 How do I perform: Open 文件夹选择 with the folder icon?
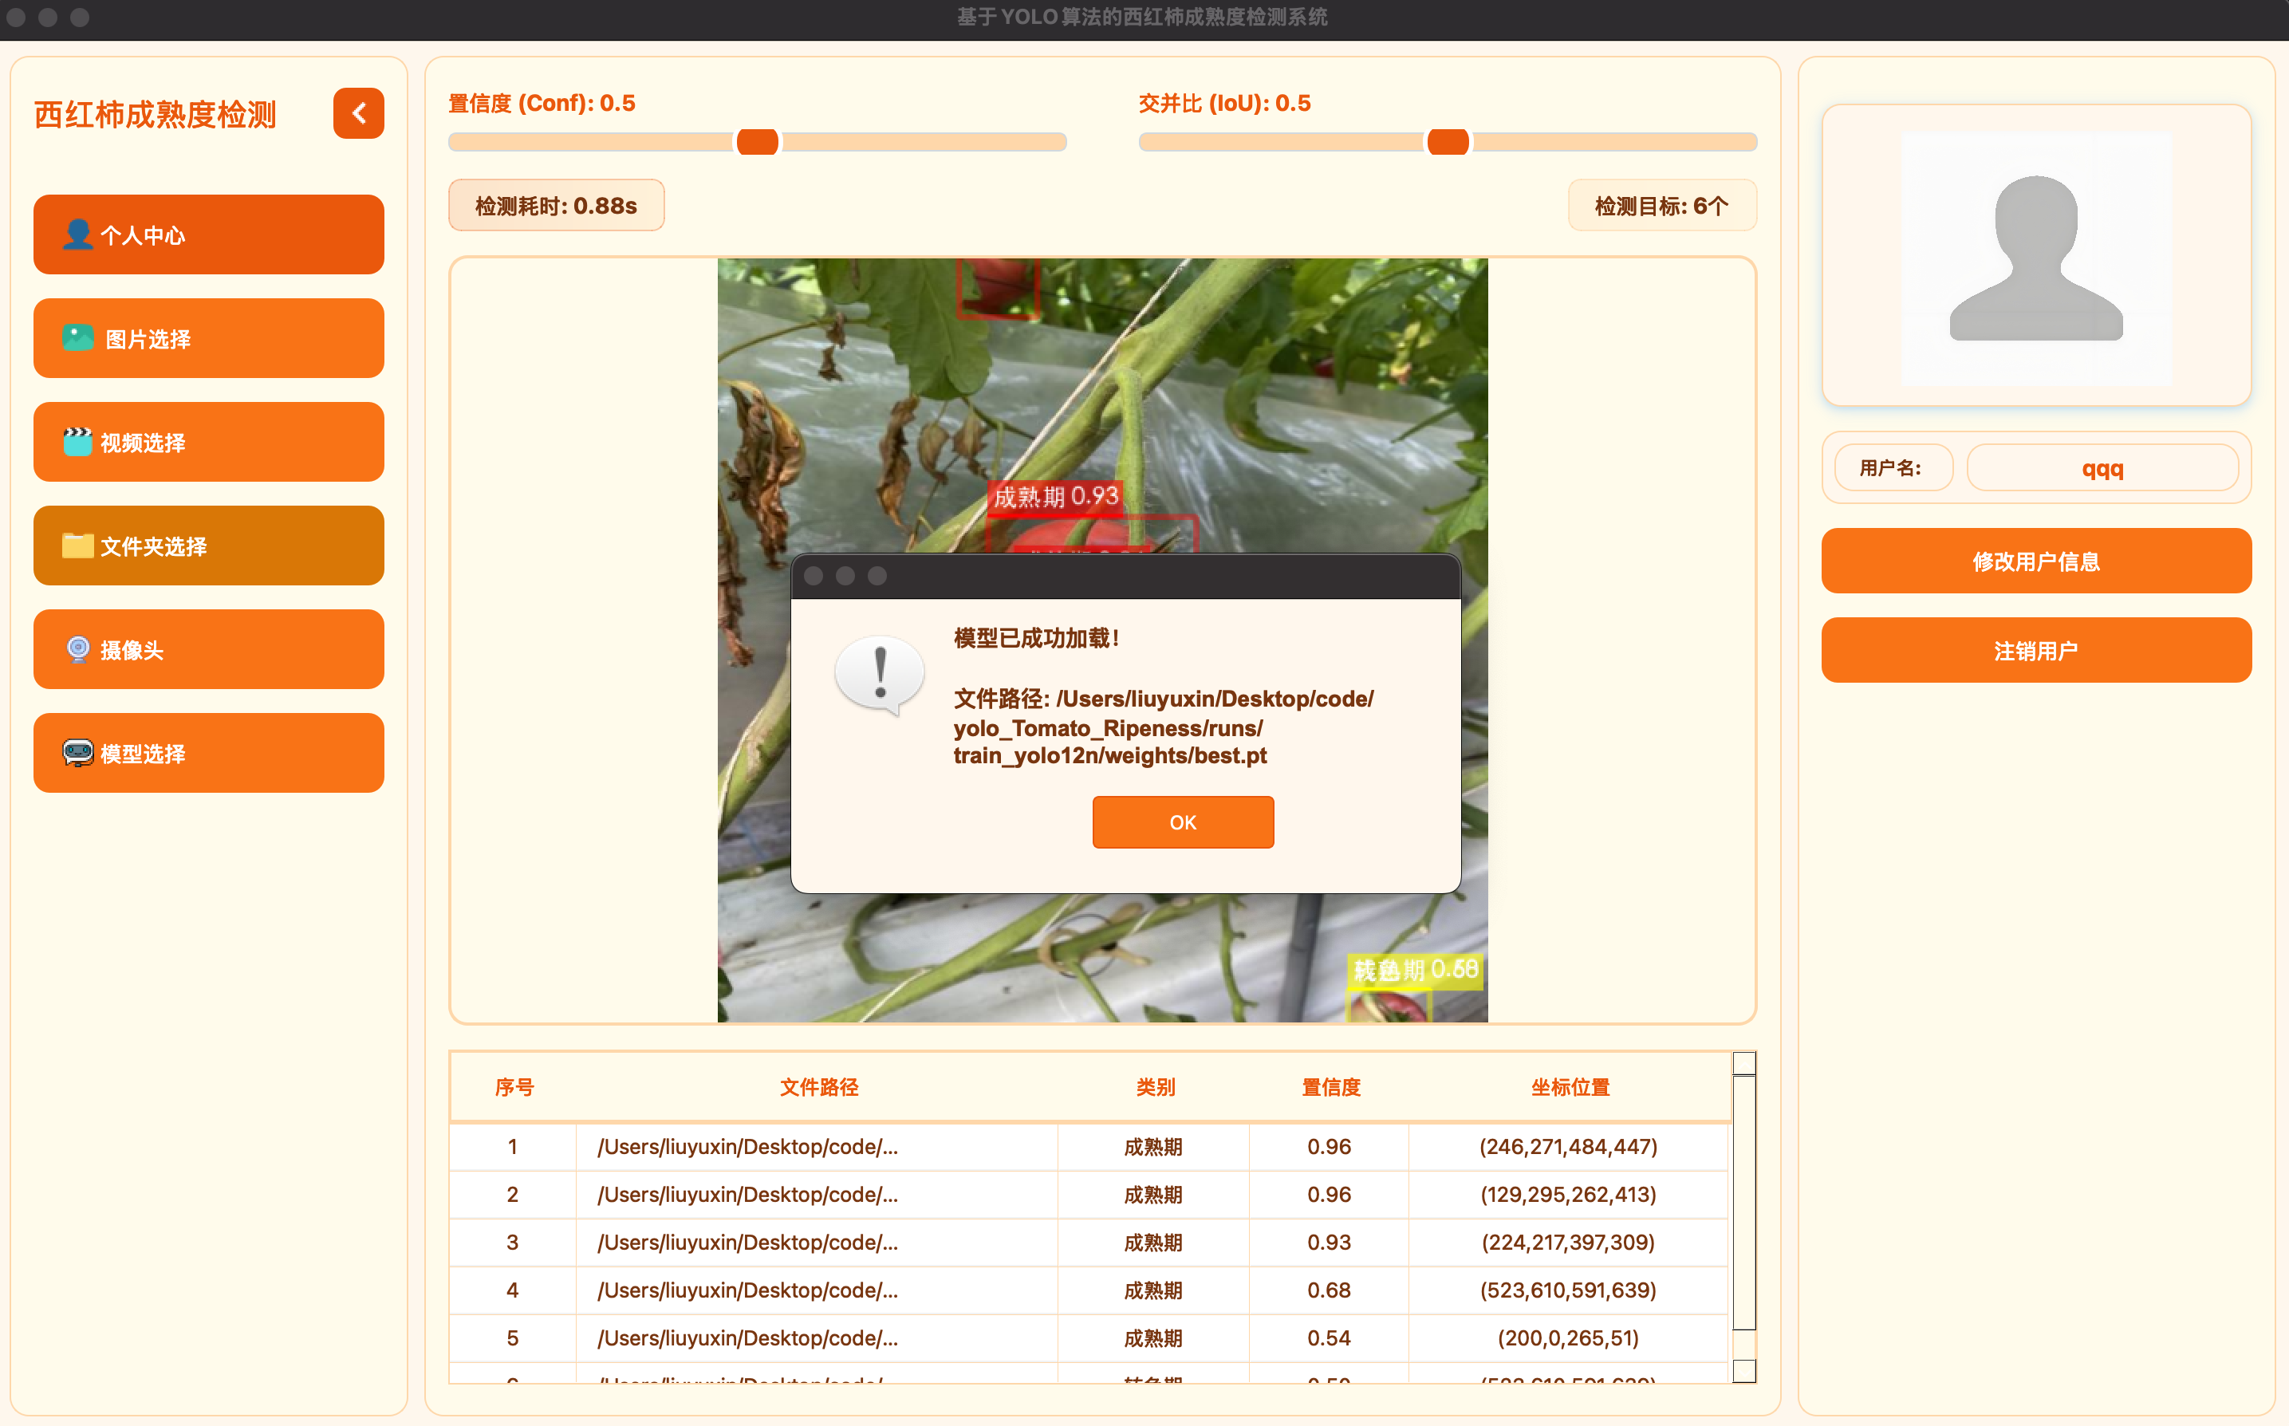click(77, 546)
